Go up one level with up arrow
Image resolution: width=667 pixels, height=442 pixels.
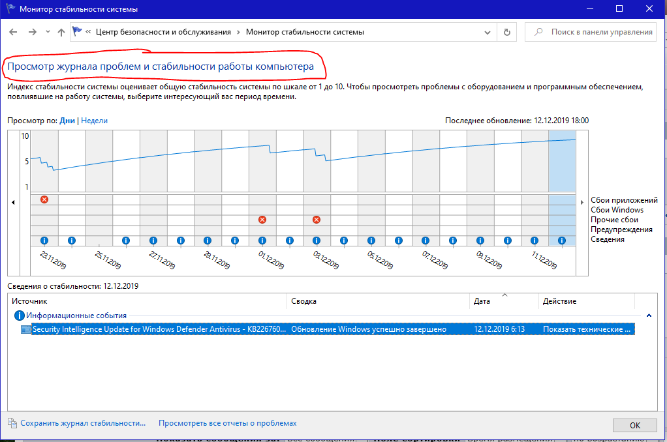[61, 32]
